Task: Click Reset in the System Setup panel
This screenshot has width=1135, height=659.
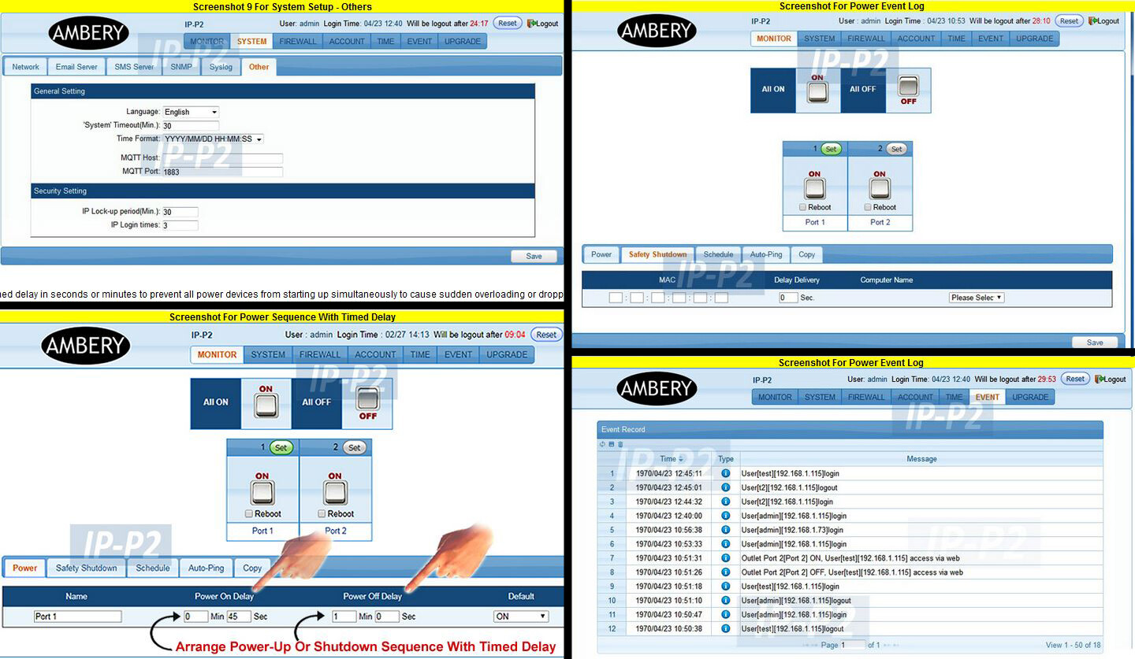Action: point(508,24)
